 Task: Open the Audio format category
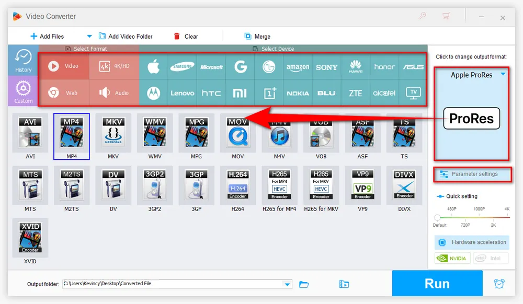[x=113, y=93]
